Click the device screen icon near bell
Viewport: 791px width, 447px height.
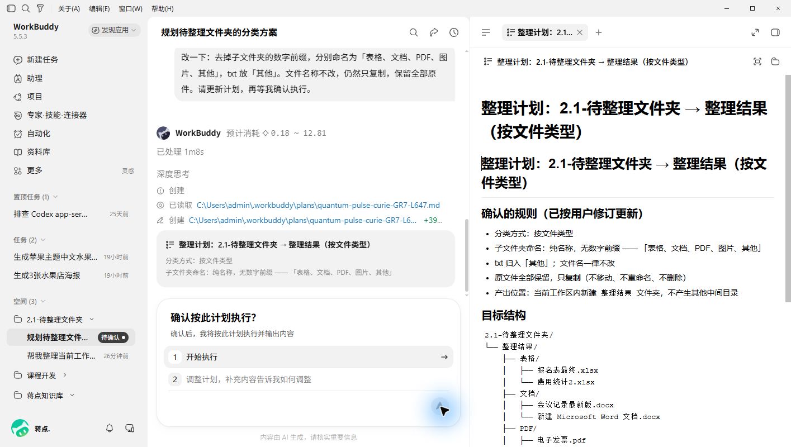[130, 428]
